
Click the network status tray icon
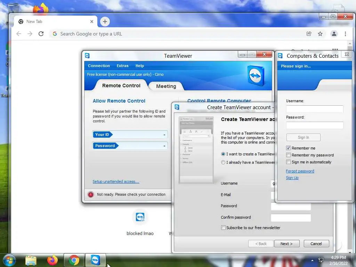pos(321,260)
